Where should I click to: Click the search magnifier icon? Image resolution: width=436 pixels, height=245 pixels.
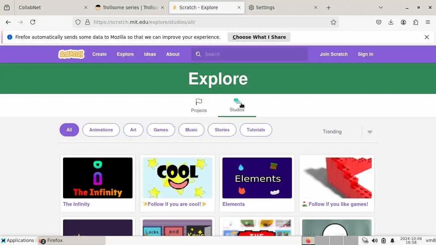click(x=198, y=54)
